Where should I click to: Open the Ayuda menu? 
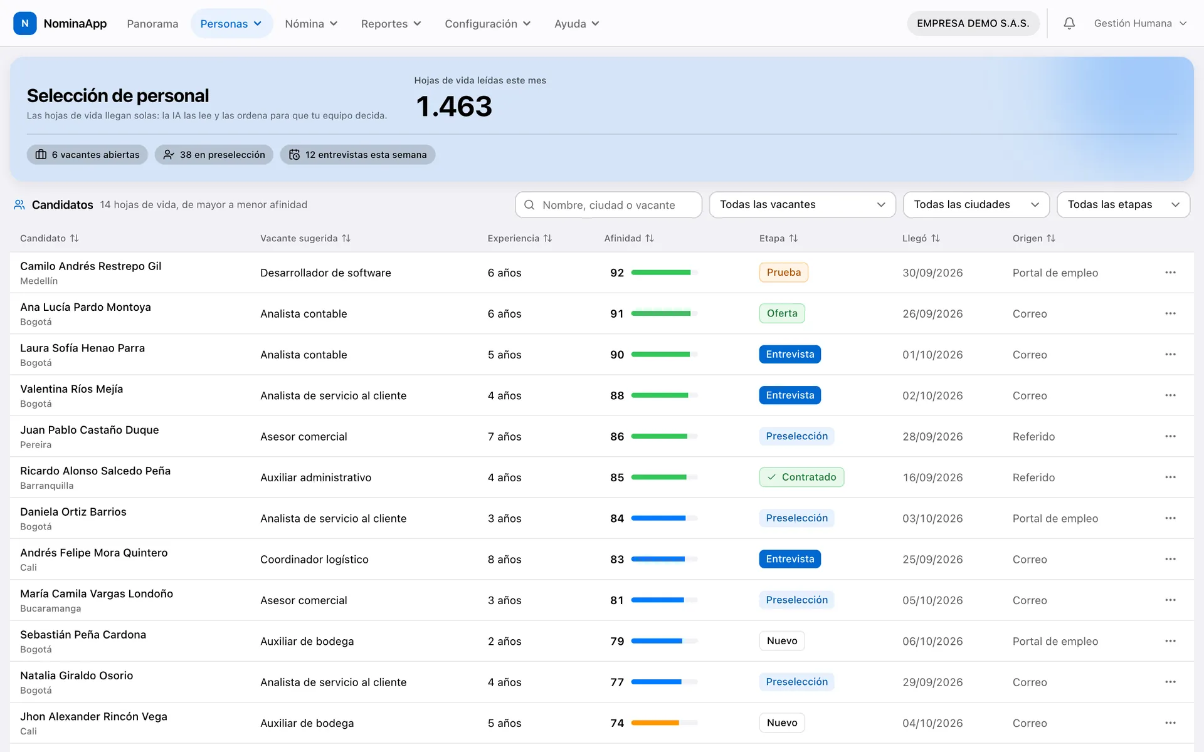pyautogui.click(x=576, y=23)
